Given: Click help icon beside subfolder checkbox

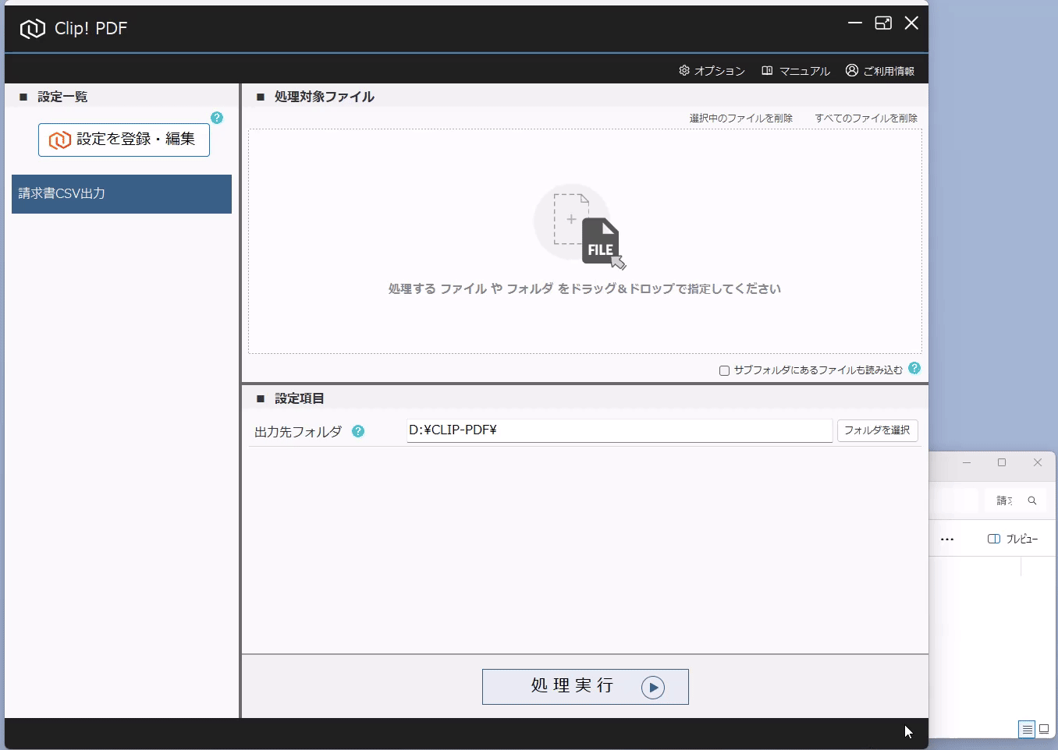Looking at the screenshot, I should 914,368.
